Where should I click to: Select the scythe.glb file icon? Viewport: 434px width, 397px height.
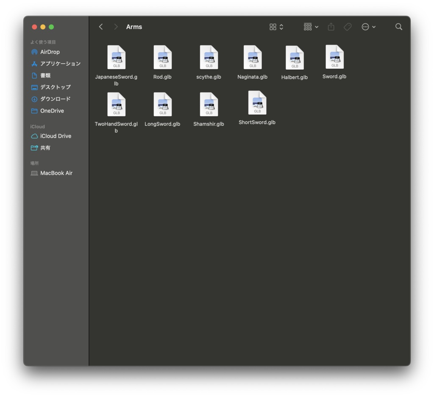click(x=209, y=57)
